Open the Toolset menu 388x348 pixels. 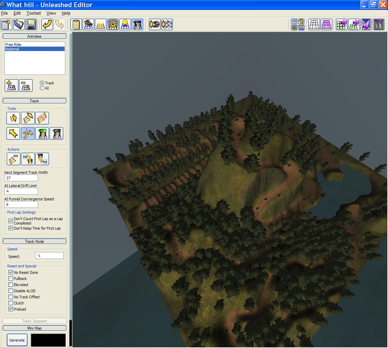(34, 13)
